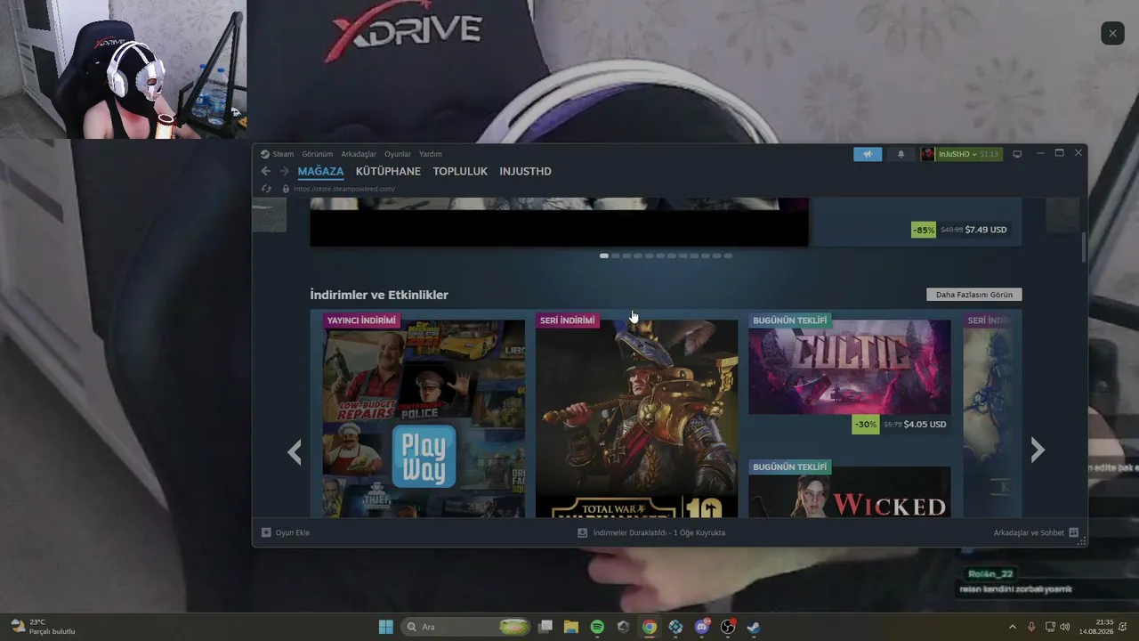Click the $4.05 USD Cultic price

pyautogui.click(x=925, y=425)
